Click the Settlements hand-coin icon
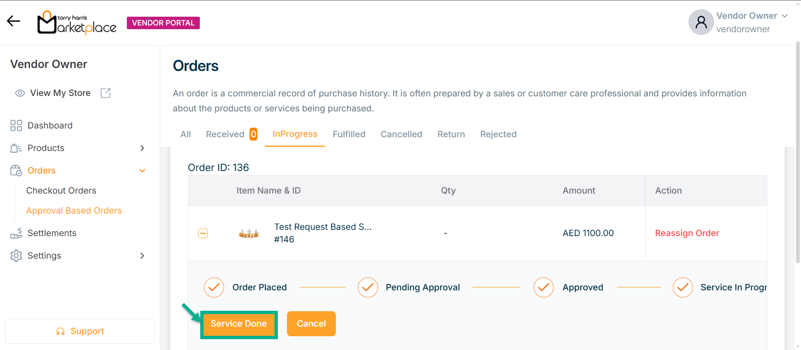Image resolution: width=801 pixels, height=350 pixels. tap(16, 233)
